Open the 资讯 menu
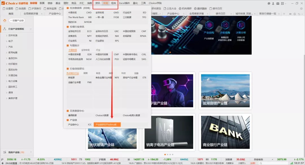Image resolution: width=305 pixels, height=165 pixels. point(98,3)
